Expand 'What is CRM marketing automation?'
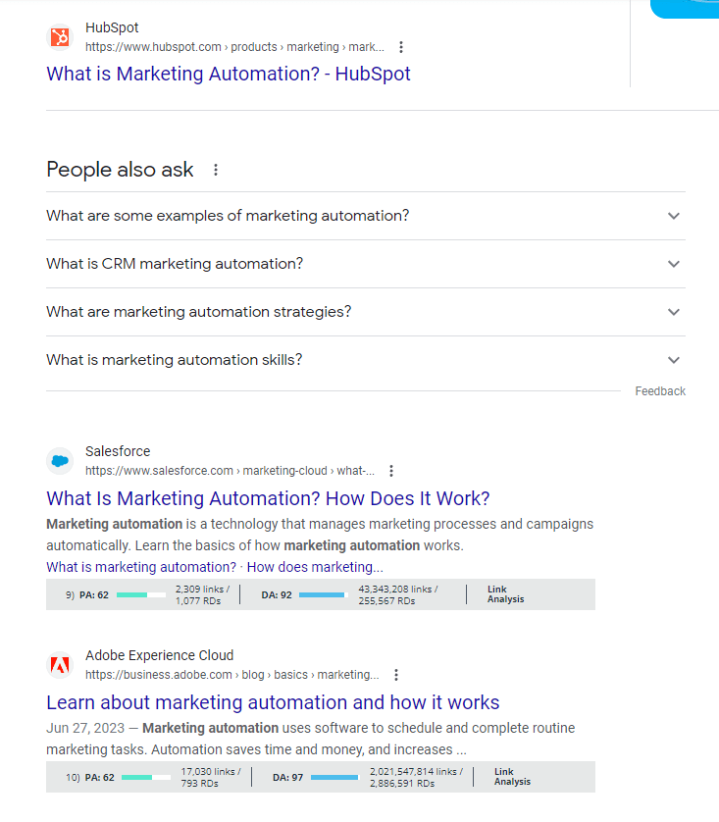719x822 pixels. tap(673, 264)
